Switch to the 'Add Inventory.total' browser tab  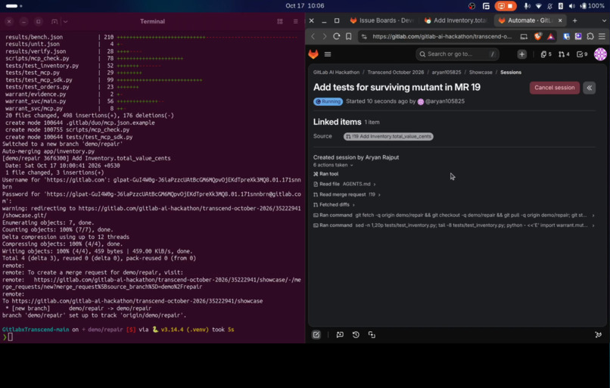click(457, 20)
